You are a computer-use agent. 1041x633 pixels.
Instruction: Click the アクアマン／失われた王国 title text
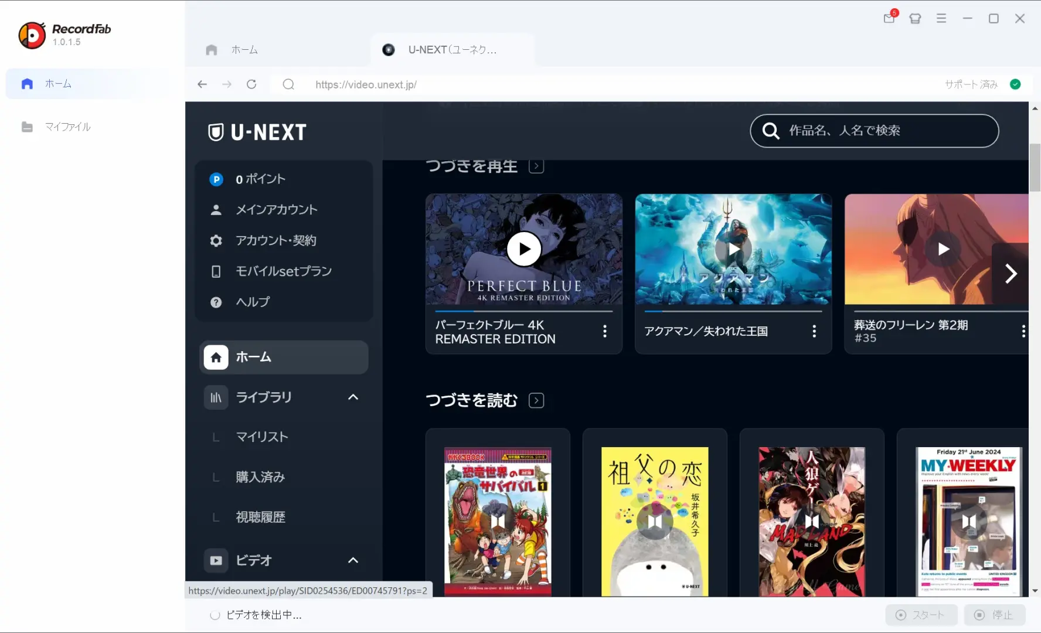coord(706,332)
